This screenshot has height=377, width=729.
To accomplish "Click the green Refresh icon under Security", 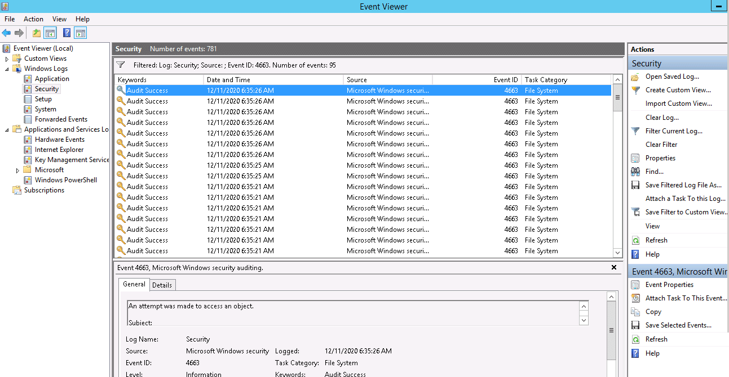I will tap(635, 240).
